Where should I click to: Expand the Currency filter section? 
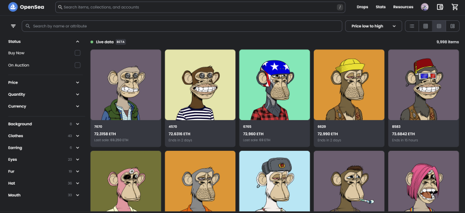tap(77, 106)
